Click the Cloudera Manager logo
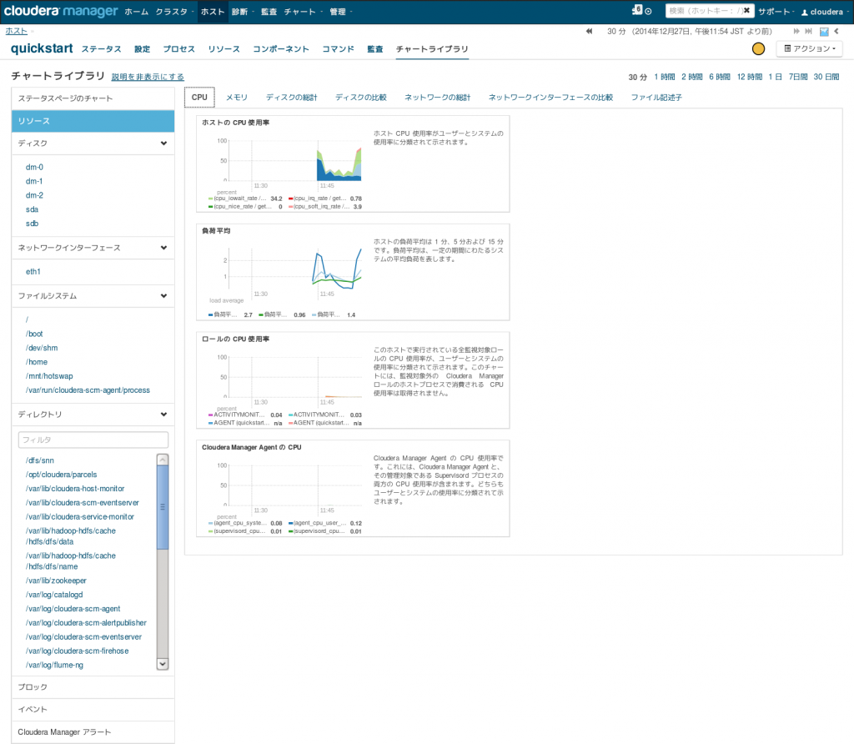The width and height of the screenshot is (854, 744). point(60,11)
